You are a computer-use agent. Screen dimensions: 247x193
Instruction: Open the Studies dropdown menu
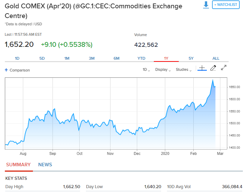[184, 70]
